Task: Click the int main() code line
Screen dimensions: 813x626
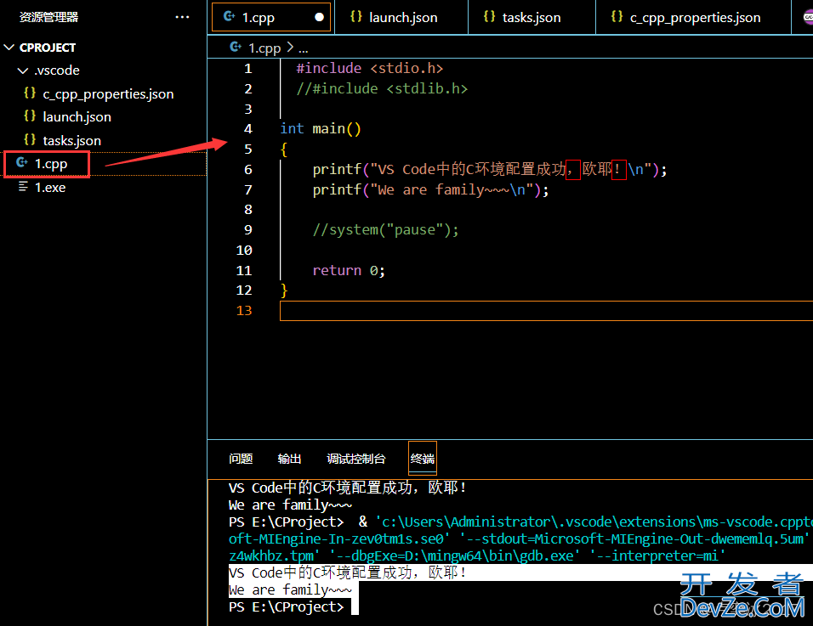Action: tap(321, 128)
